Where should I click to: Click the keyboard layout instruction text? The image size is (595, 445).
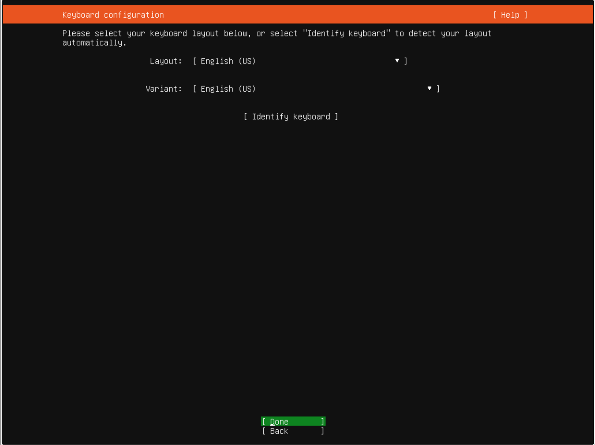tap(276, 34)
